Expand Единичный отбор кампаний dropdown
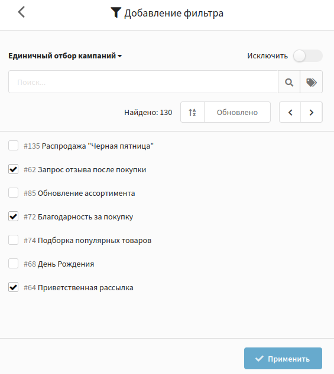The image size is (334, 374). point(65,56)
